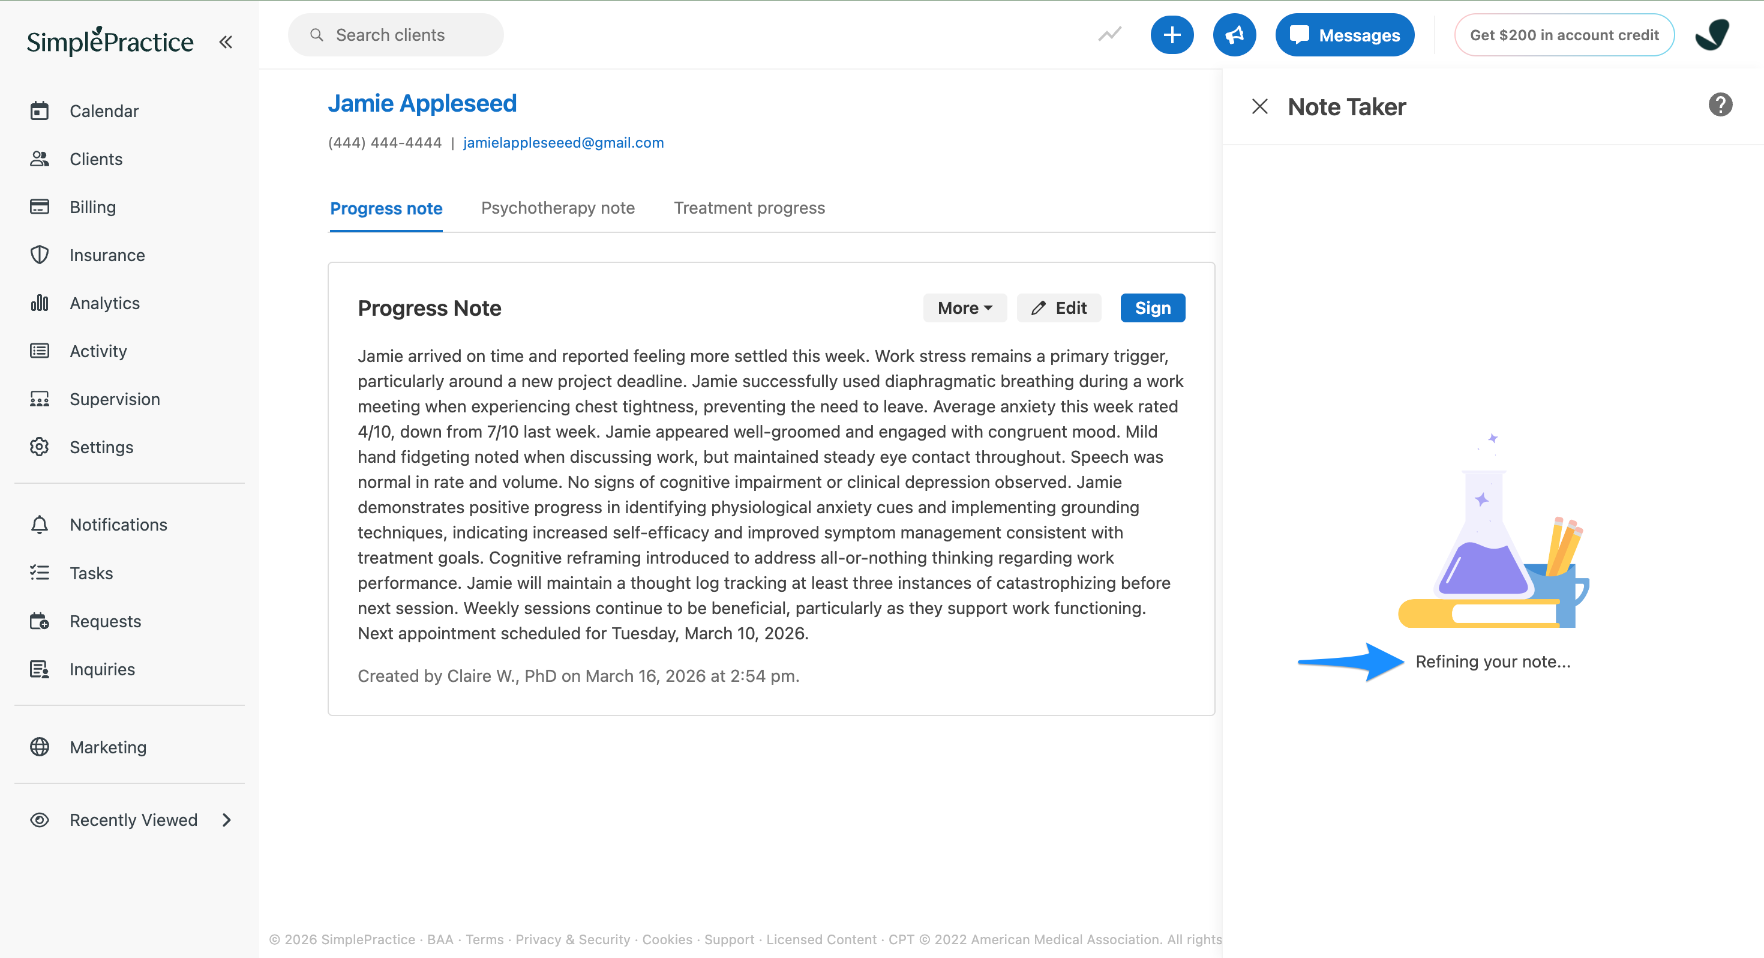This screenshot has height=958, width=1764.
Task: Open the Notifications bell icon
Action: coord(40,524)
